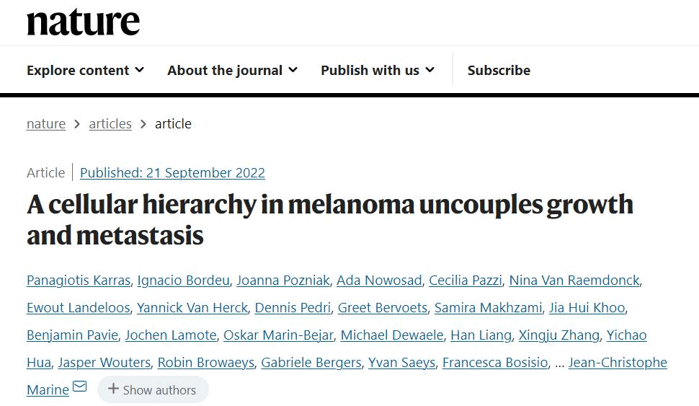Open author Panagiotis Karras
Image resolution: width=699 pixels, height=406 pixels.
click(x=79, y=280)
